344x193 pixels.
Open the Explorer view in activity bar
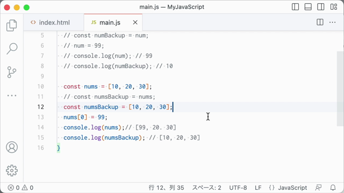point(12,25)
